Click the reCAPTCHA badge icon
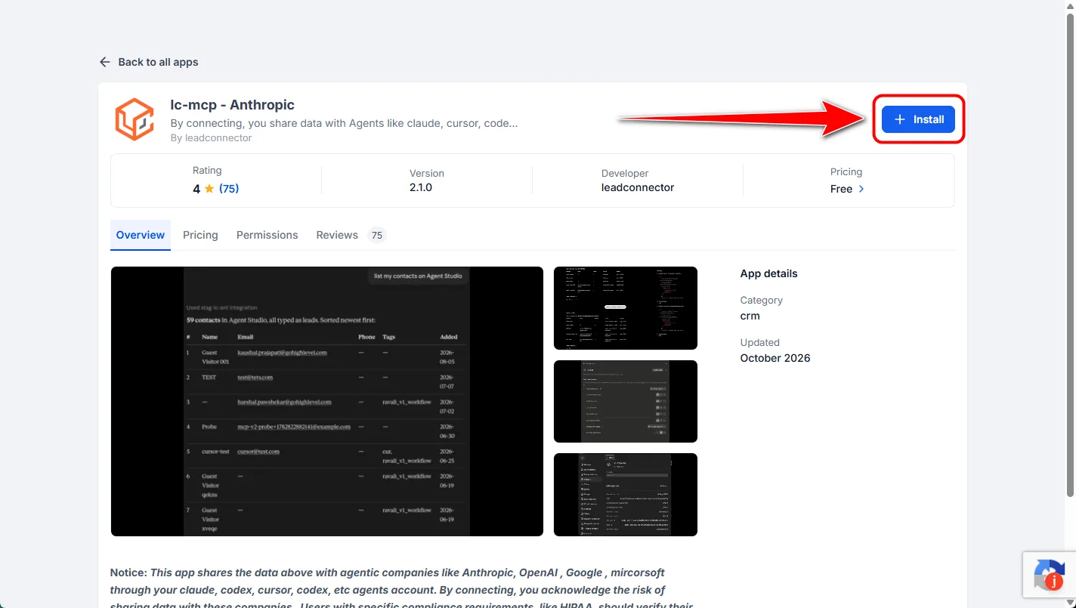Screen dimensions: 1076x608 pyautogui.click(x=1050, y=576)
